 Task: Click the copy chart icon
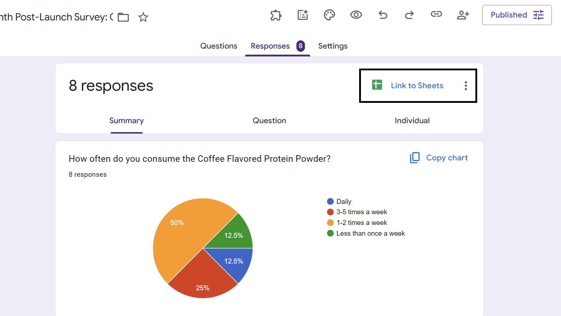click(x=415, y=157)
